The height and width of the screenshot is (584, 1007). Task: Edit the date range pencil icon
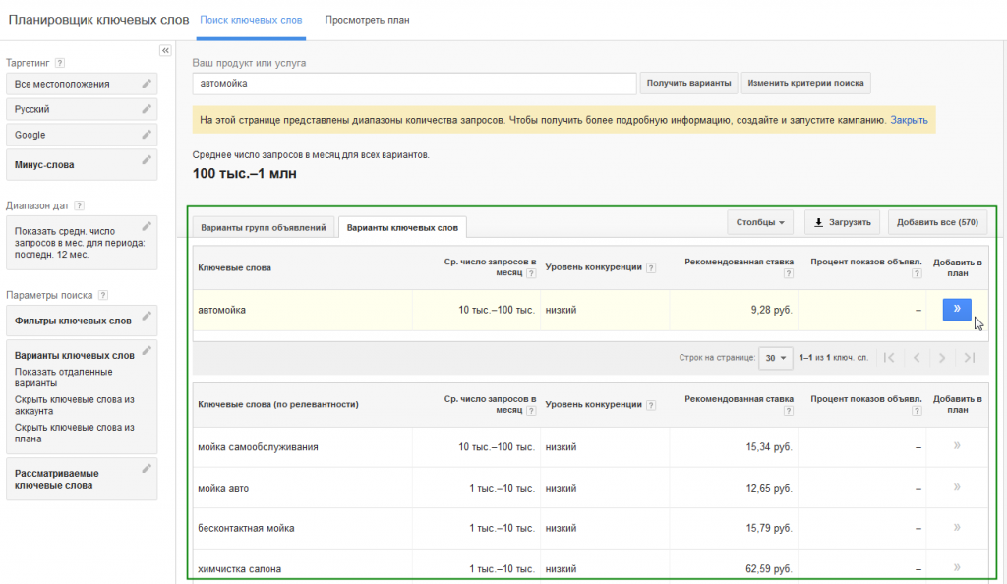147,226
